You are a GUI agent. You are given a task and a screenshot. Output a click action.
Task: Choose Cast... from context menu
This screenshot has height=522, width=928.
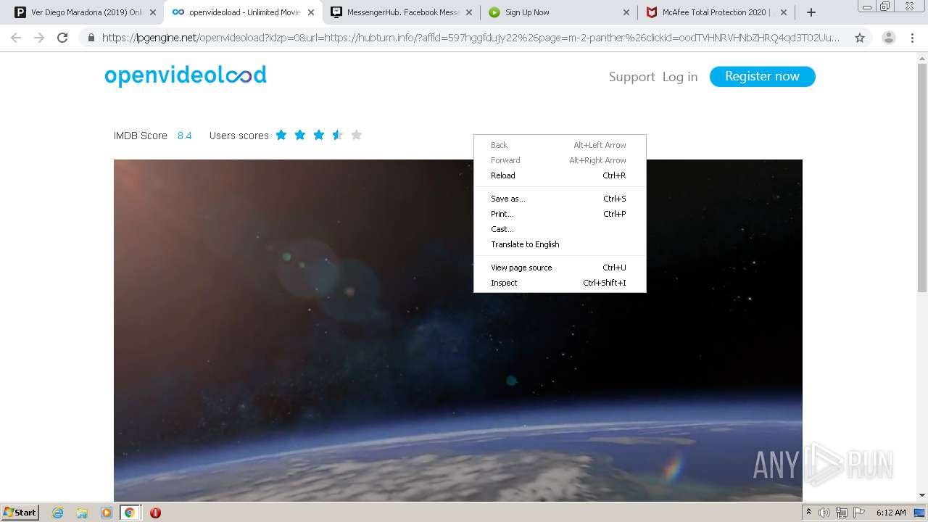pyautogui.click(x=560, y=229)
